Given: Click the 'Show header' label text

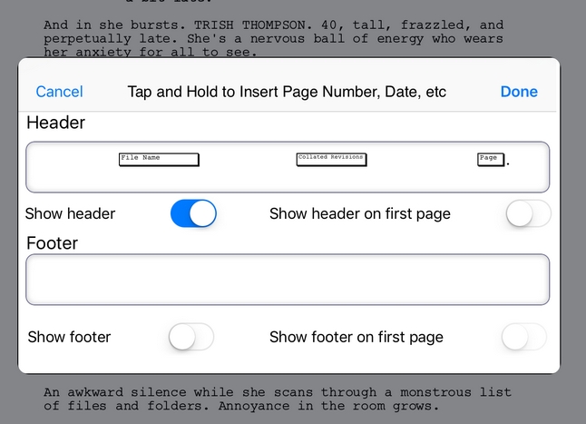Looking at the screenshot, I should pos(70,213).
